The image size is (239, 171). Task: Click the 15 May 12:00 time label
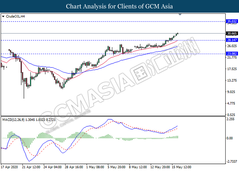pyautogui.click(x=181, y=167)
